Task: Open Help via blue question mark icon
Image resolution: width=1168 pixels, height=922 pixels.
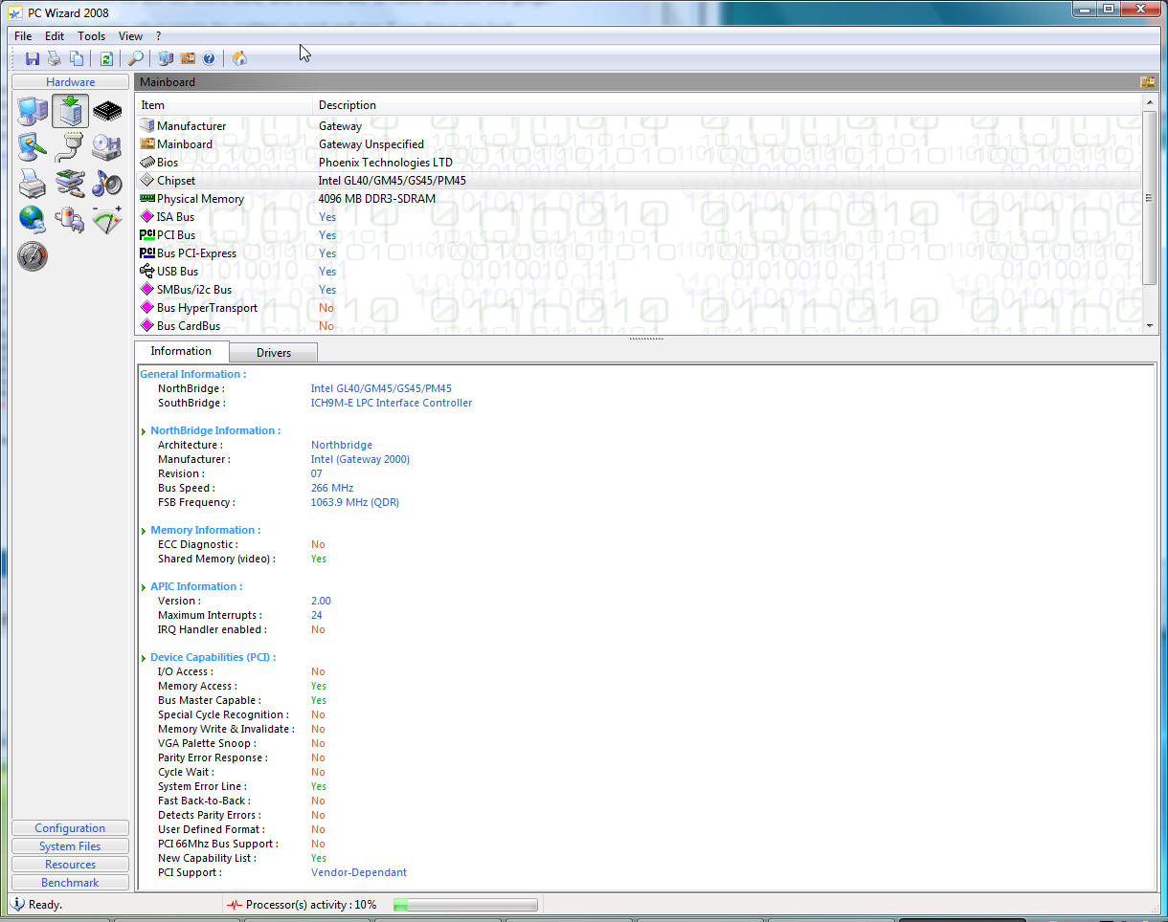Action: pyautogui.click(x=209, y=58)
